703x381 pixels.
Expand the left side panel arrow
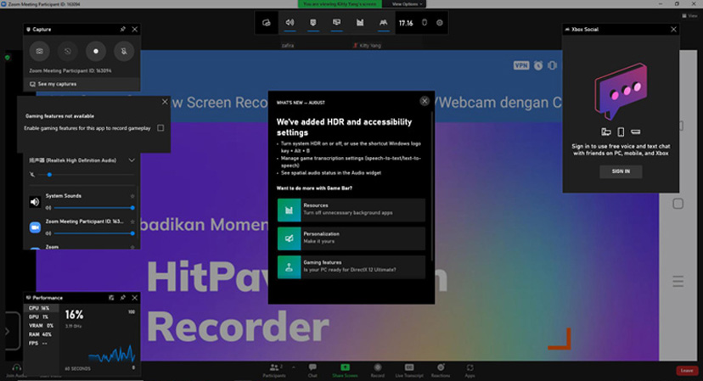pyautogui.click(x=7, y=332)
